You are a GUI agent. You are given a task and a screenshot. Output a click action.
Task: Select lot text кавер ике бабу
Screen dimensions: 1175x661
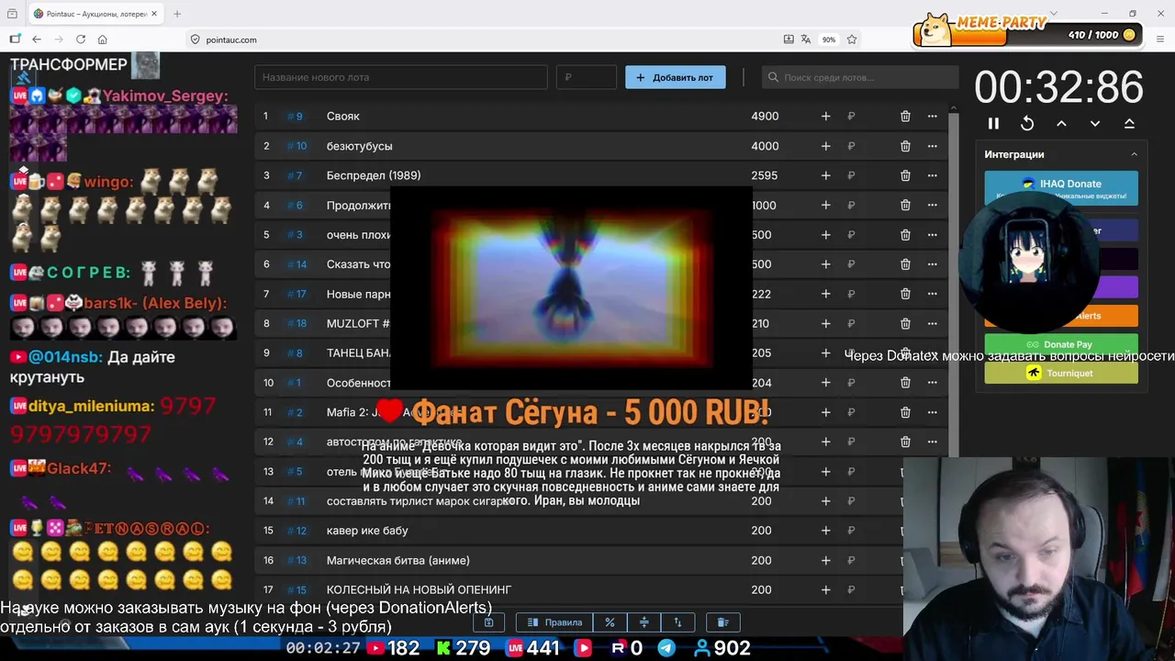coord(367,531)
